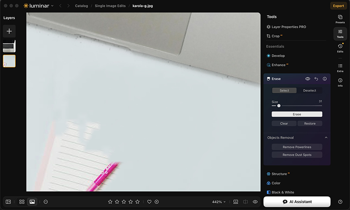This screenshot has width=350, height=210.
Task: Rate image three stars
Action: pyautogui.click(x=124, y=202)
